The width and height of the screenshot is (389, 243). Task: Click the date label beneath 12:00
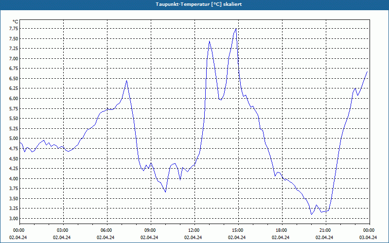click(x=193, y=237)
